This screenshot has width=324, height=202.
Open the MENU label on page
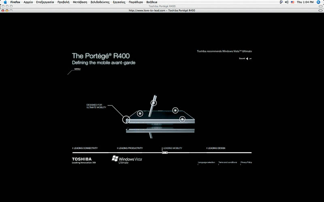coord(77,69)
